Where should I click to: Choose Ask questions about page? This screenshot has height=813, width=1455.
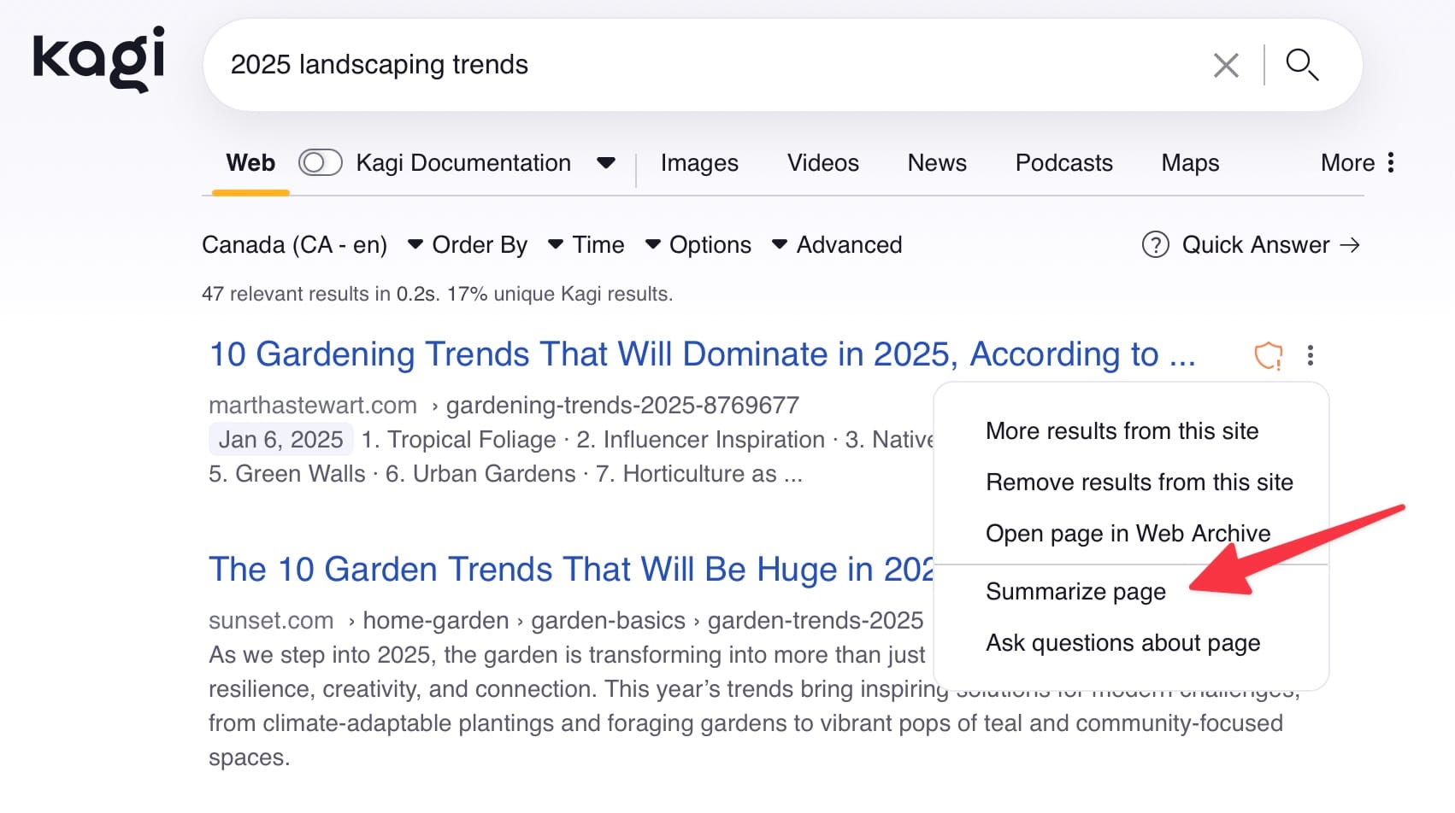[1122, 642]
